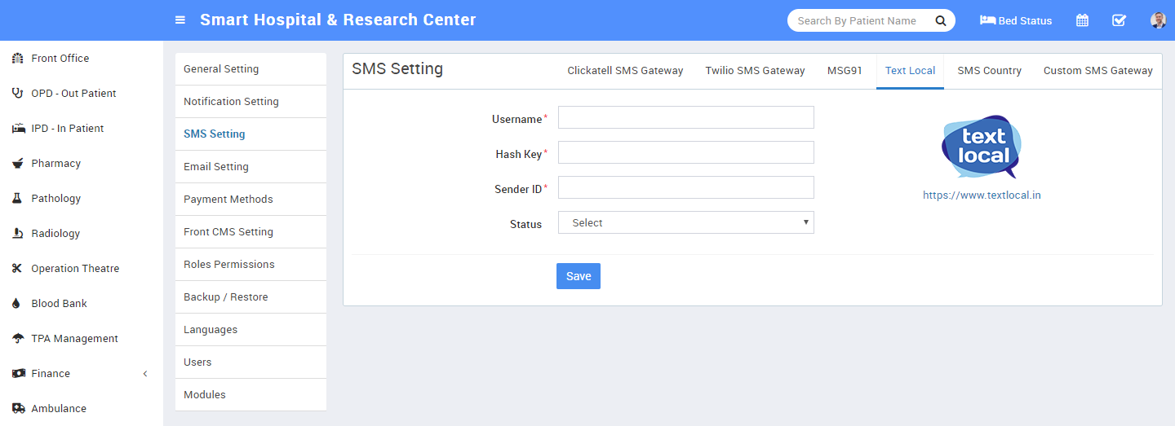Open the Custom SMS Gateway tab
The width and height of the screenshot is (1175, 426).
pos(1097,71)
